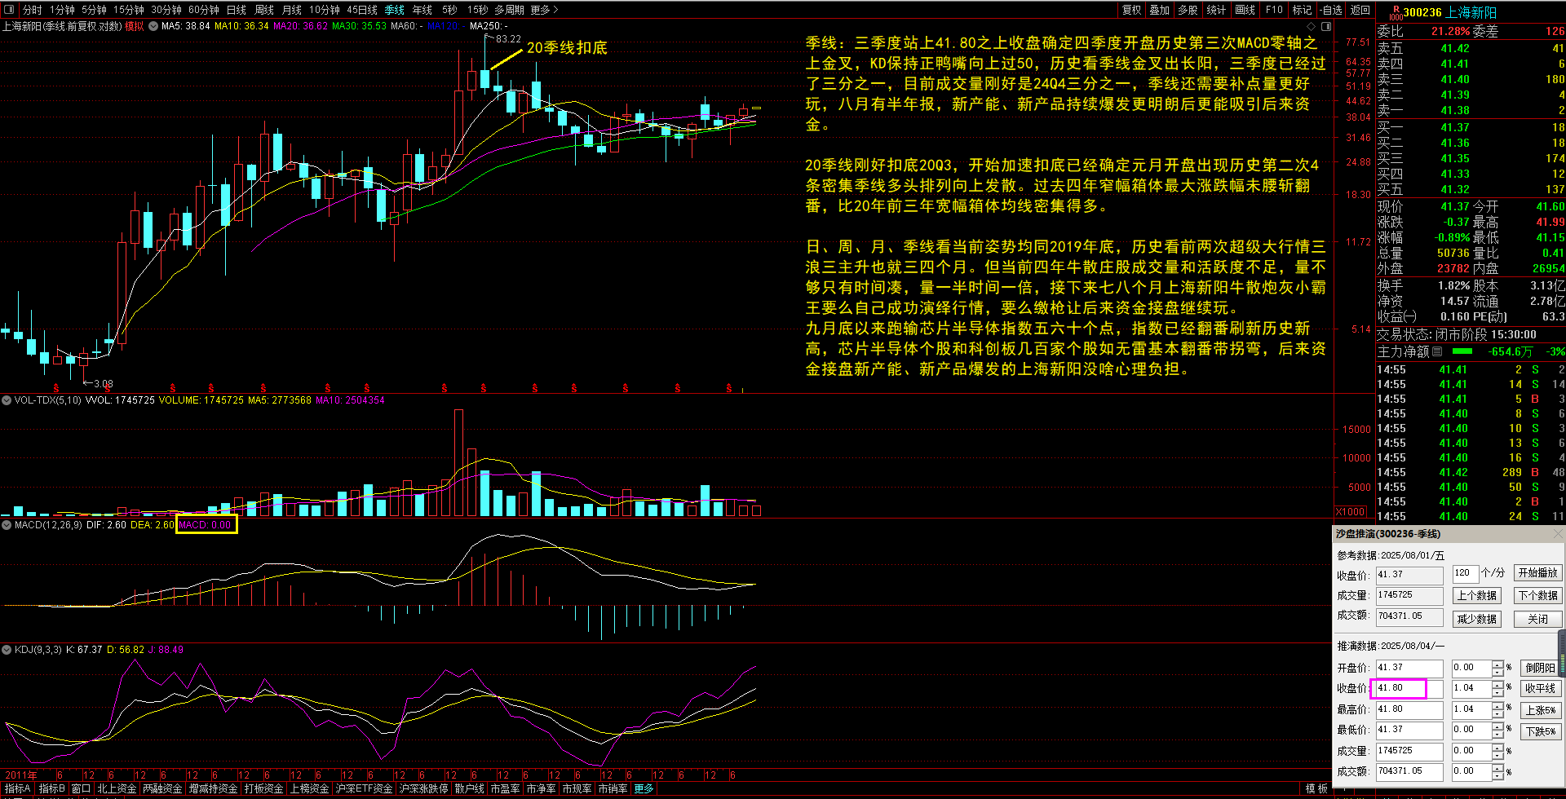Expand 更多 periods chevron in top bar
This screenshot has width=1566, height=799.
pos(545,10)
